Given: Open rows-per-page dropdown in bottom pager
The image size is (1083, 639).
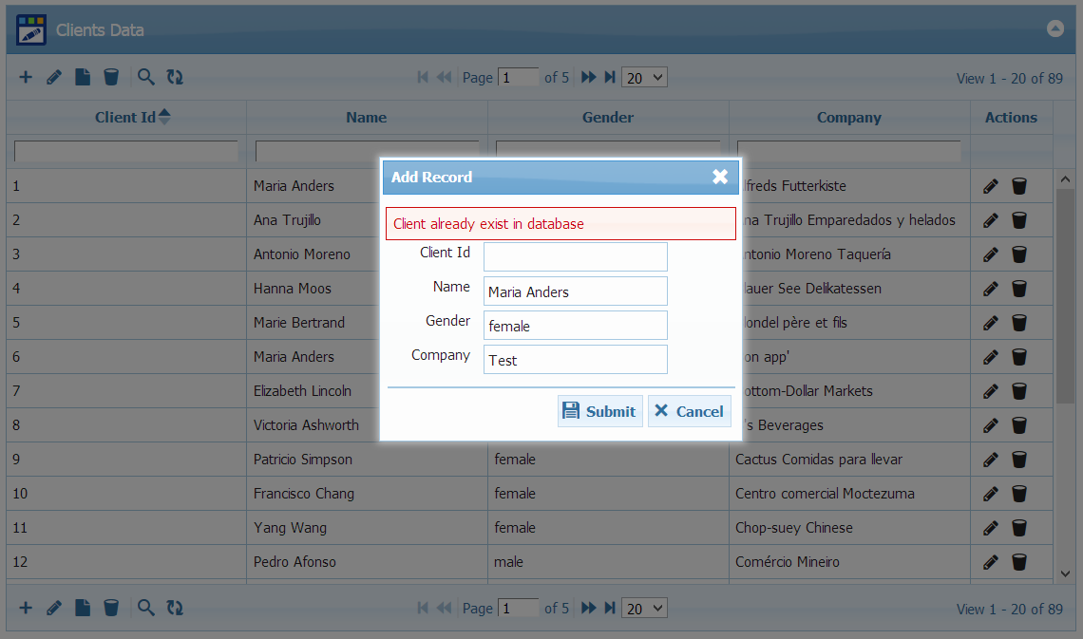Looking at the screenshot, I should click(x=644, y=609).
